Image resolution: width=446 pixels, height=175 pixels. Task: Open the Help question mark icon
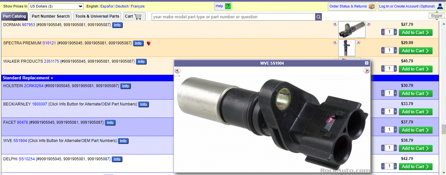(x=228, y=6)
